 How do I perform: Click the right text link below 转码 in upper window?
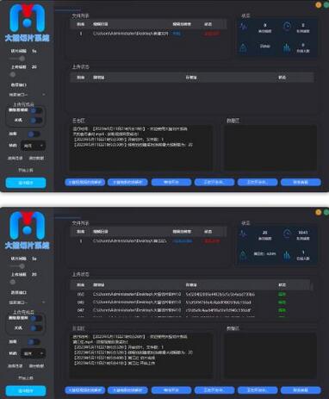[36, 159]
